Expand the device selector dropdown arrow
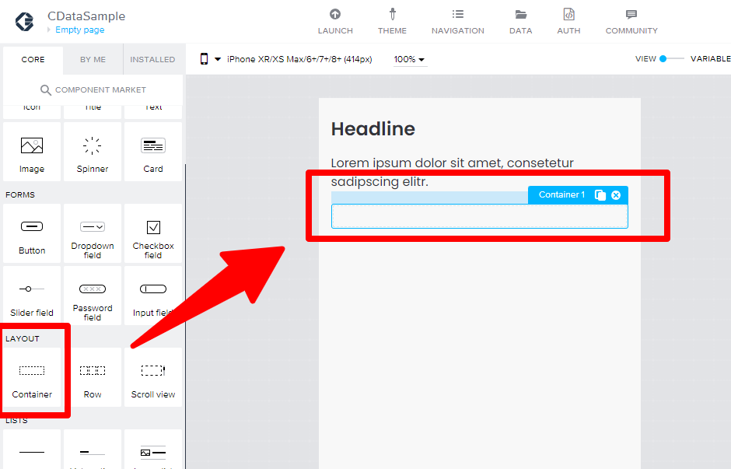Image resolution: width=731 pixels, height=469 pixels. [x=217, y=59]
